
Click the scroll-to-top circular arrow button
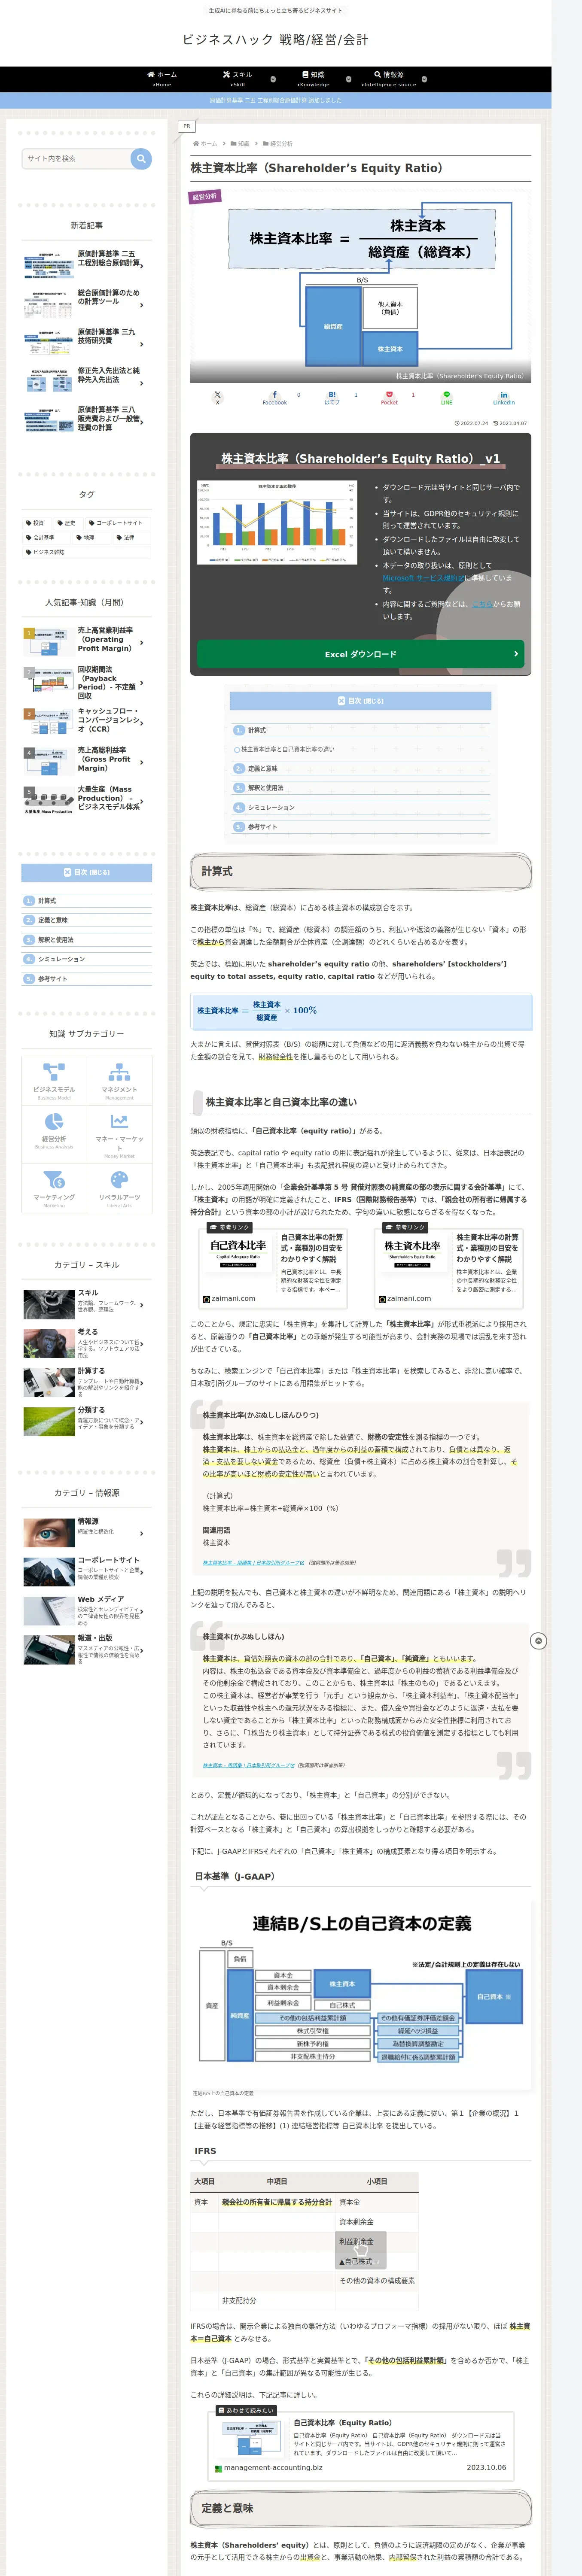pos(538,1641)
